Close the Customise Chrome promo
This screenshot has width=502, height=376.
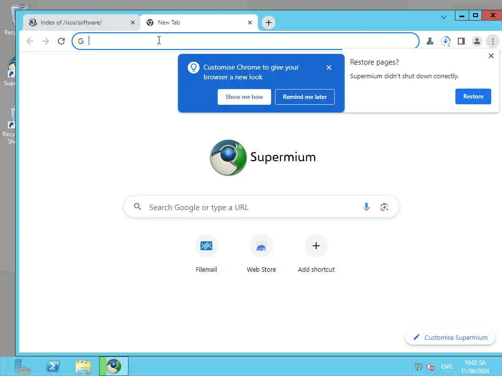(x=329, y=68)
